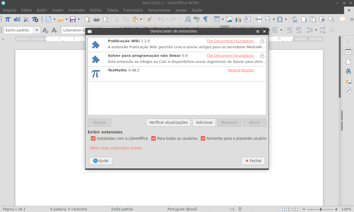
Task: Click the Insert Footnote icon
Action: point(304,19)
